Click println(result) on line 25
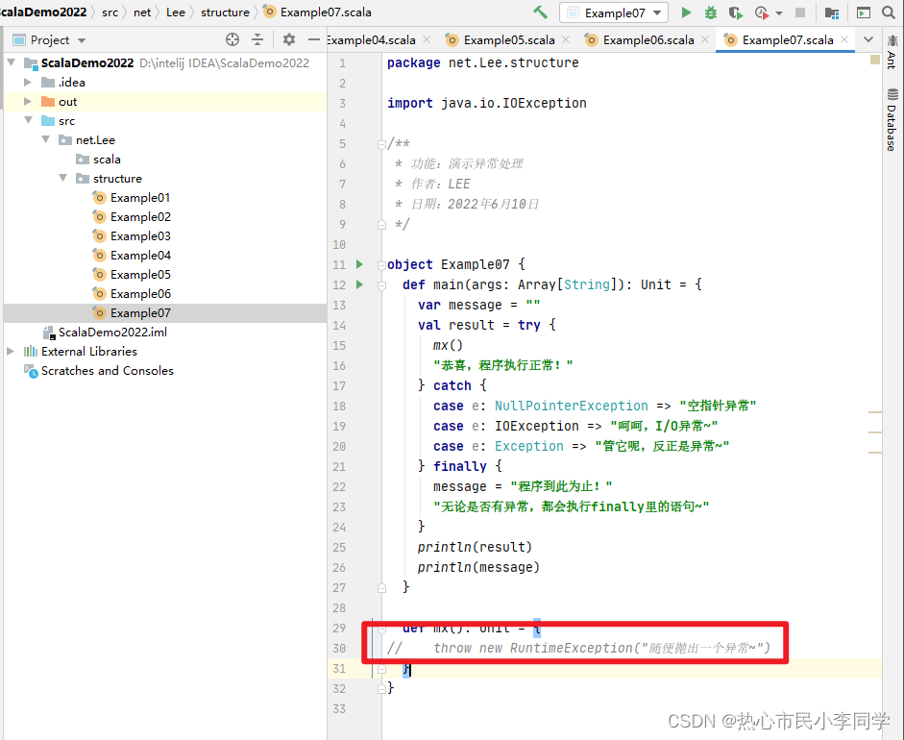The height and width of the screenshot is (740, 904). pos(476,548)
